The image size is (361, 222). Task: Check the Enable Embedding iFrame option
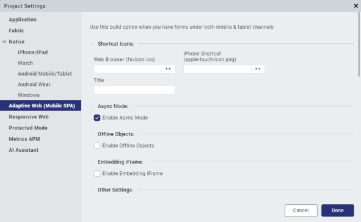[x=97, y=173]
